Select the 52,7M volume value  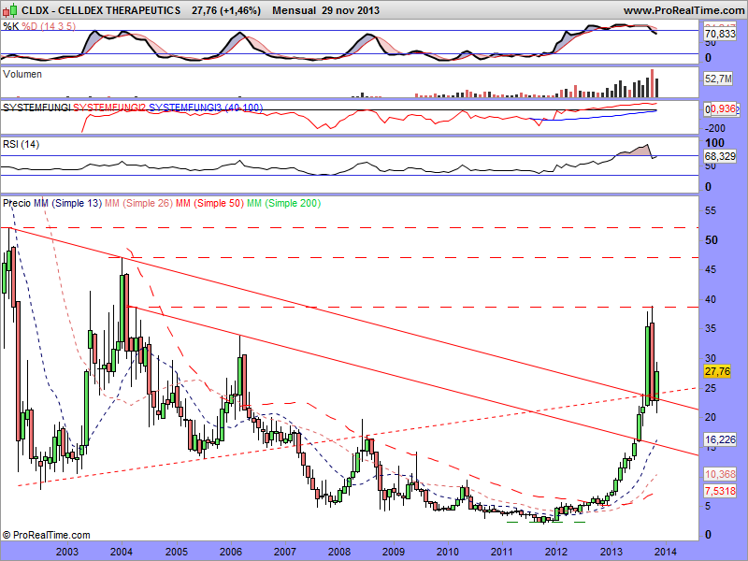tap(718, 79)
